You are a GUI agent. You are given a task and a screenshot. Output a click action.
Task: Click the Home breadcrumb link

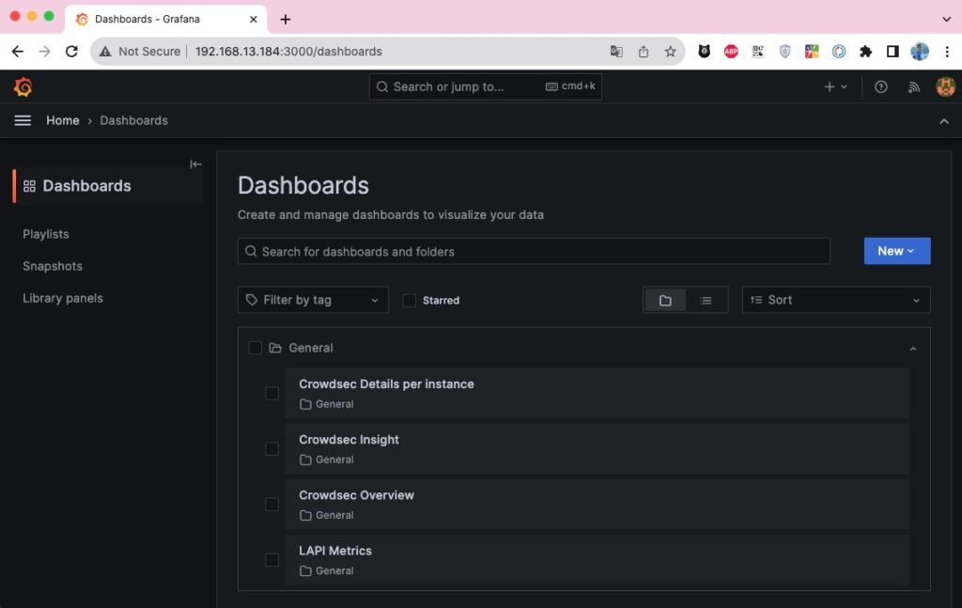63,121
